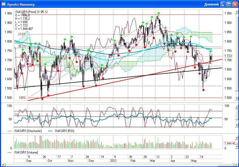Click the H = 1 735,2 value
The height and width of the screenshot is (167, 239).
[23, 18]
